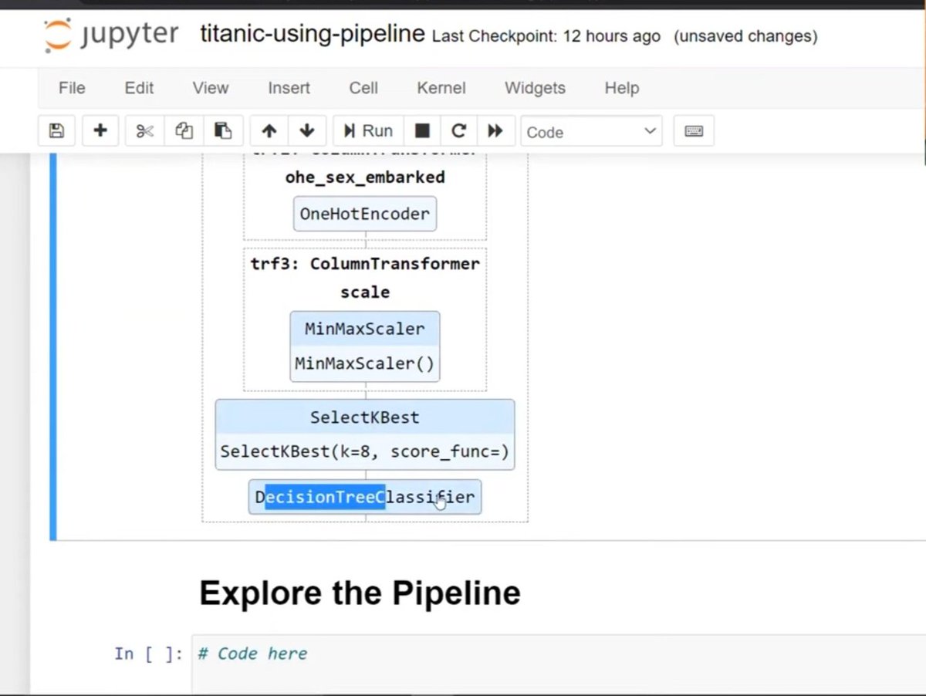Viewport: 926px width, 696px height.
Task: Click the ohe_sex_embarked label
Action: click(x=365, y=177)
